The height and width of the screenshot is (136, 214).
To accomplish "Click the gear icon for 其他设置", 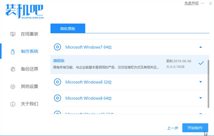I will coord(13,87).
